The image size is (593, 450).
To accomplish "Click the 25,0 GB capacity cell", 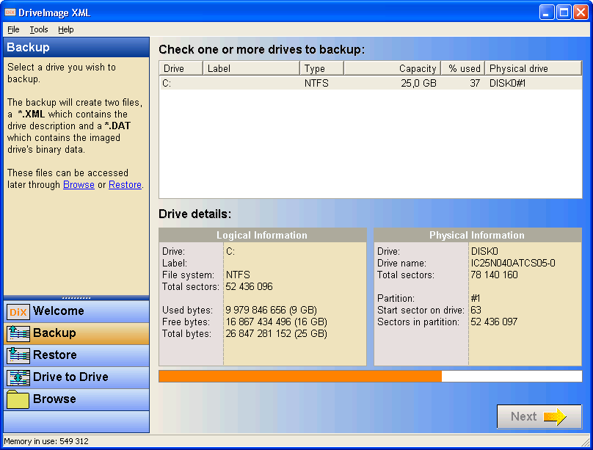I will click(418, 83).
